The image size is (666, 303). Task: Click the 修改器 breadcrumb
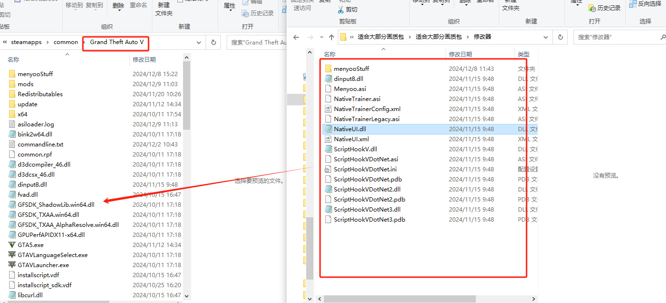(482, 37)
